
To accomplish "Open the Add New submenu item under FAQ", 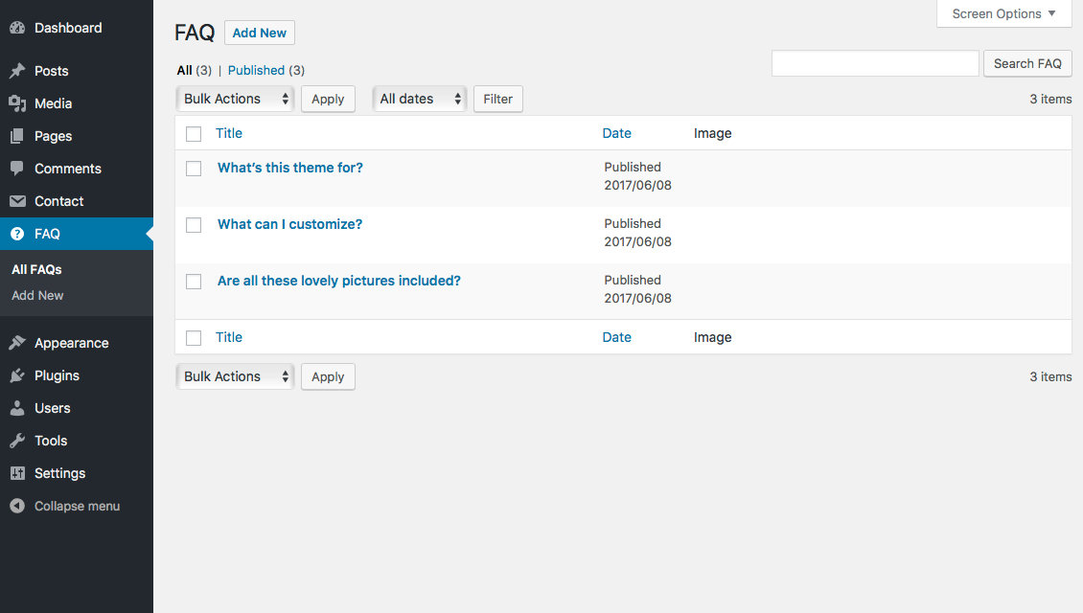I will (x=37, y=295).
